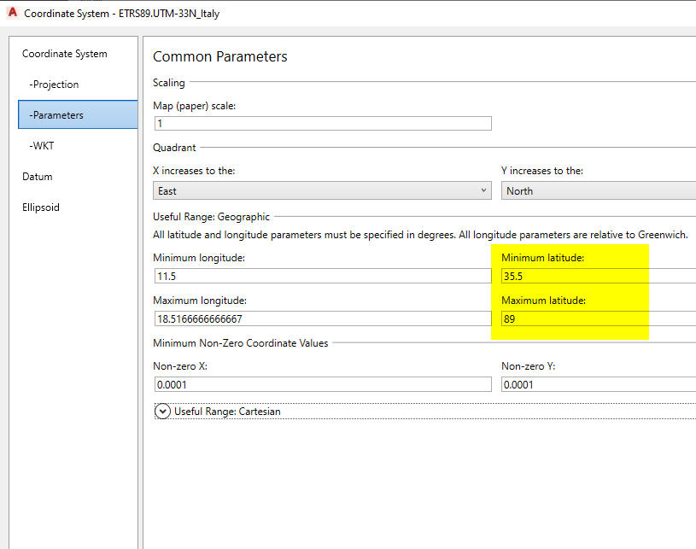Viewport: 696px width, 549px height.
Task: Open the X increases to the dropdown
Action: (322, 190)
